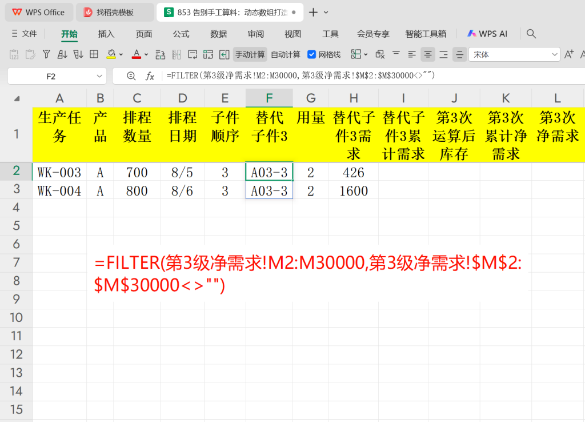Select cell containing WK-004
The height and width of the screenshot is (422, 585).
(59, 190)
